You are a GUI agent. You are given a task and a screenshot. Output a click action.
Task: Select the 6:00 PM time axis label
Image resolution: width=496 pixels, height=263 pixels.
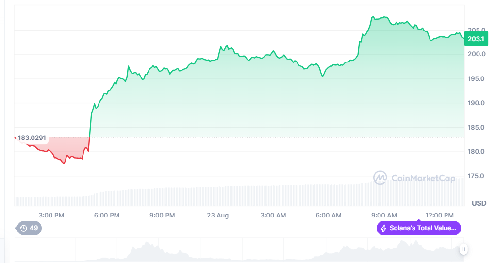pyautogui.click(x=107, y=215)
